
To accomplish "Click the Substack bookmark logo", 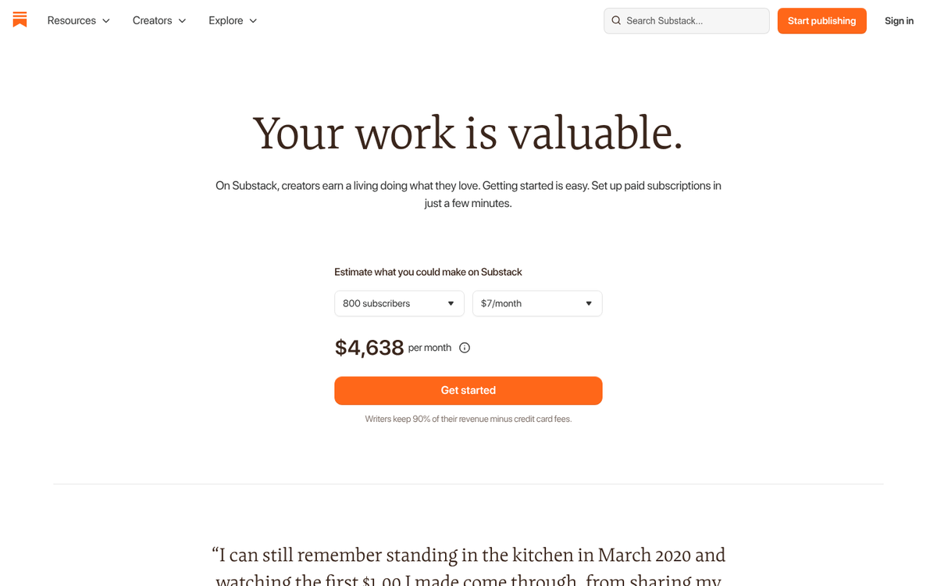I will click(20, 20).
